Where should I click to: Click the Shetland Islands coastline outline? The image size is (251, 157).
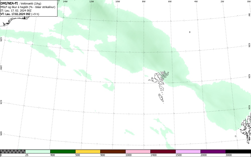pos(246,128)
